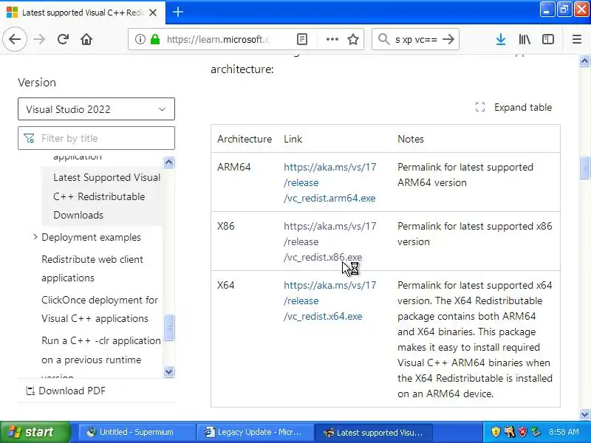591x443 pixels.
Task: Reload the current page
Action: coord(63,39)
